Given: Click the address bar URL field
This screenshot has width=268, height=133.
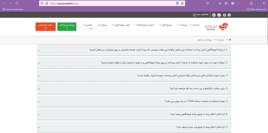Looking at the screenshot, I should click(112, 3).
